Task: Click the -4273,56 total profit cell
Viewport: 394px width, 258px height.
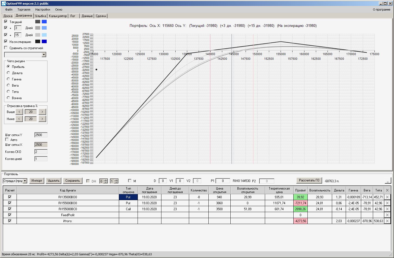Action: [x=300, y=221]
